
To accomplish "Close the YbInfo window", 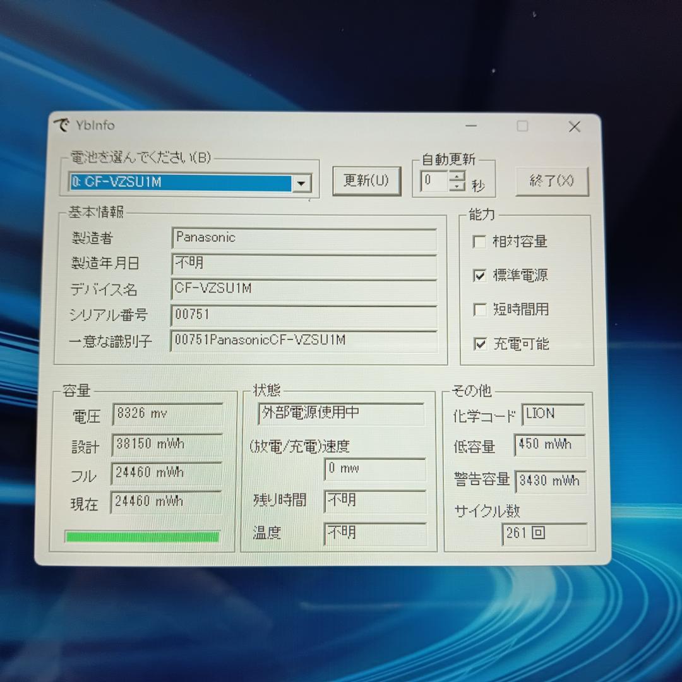I will (575, 126).
